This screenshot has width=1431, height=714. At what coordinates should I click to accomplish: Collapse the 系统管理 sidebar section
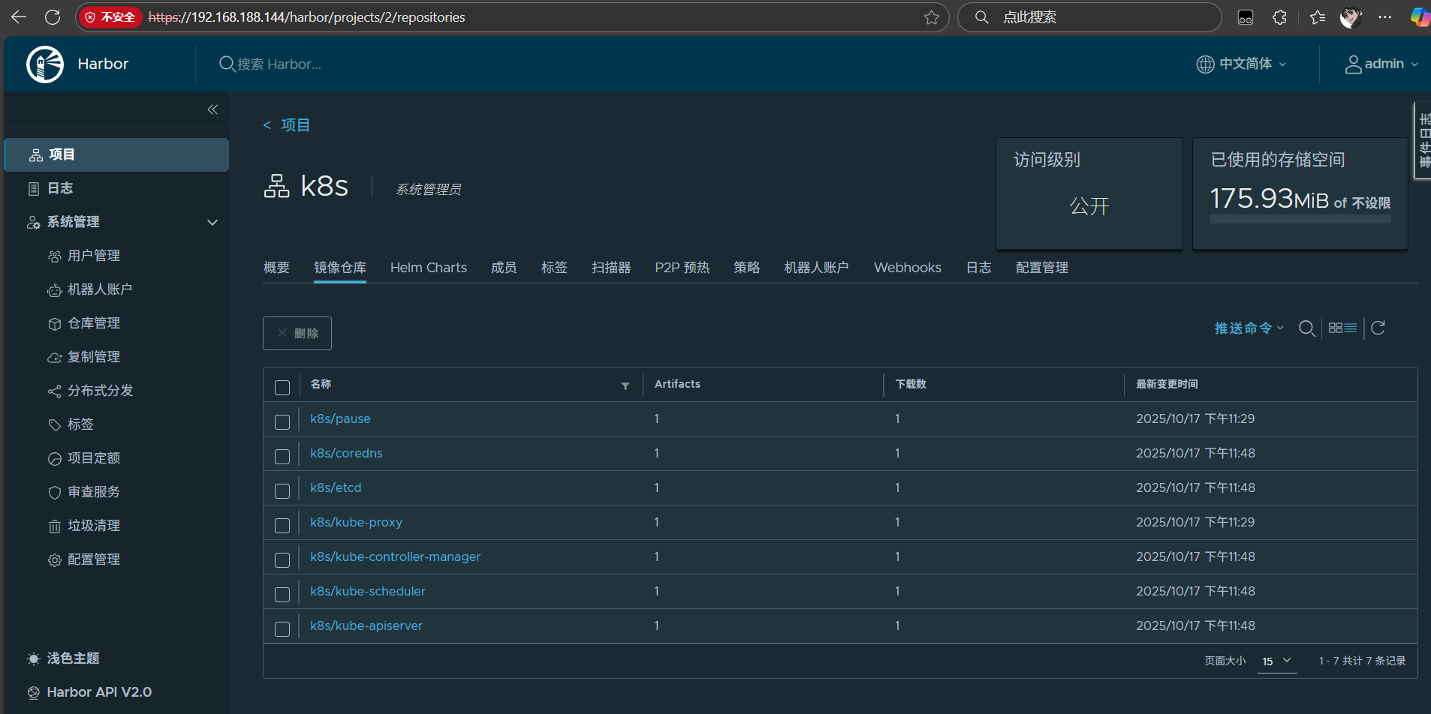point(212,222)
